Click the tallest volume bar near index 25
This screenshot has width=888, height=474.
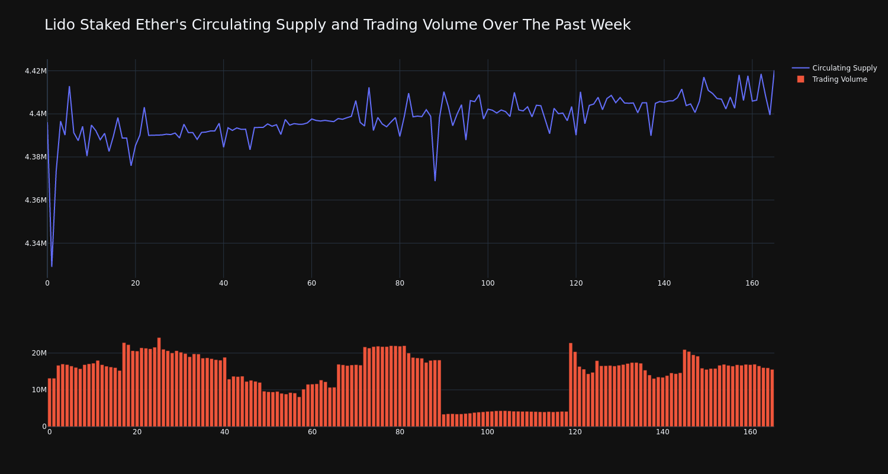pyautogui.click(x=159, y=382)
